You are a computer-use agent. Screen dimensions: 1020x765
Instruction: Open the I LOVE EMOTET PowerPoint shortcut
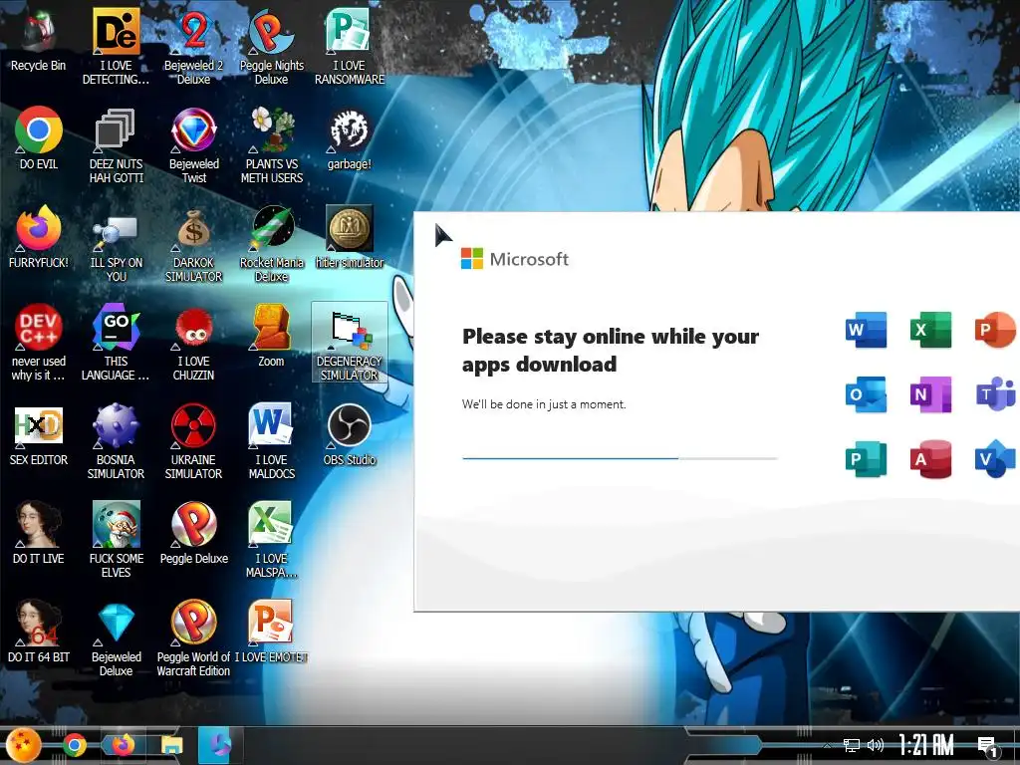[271, 633]
